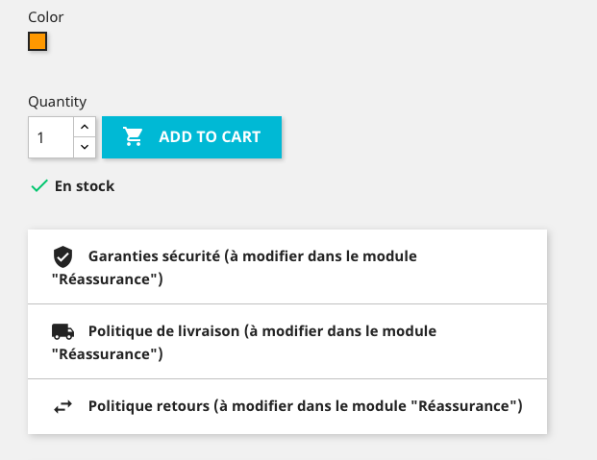The height and width of the screenshot is (460, 597).
Task: Click the Quantity label
Action: coord(57,101)
